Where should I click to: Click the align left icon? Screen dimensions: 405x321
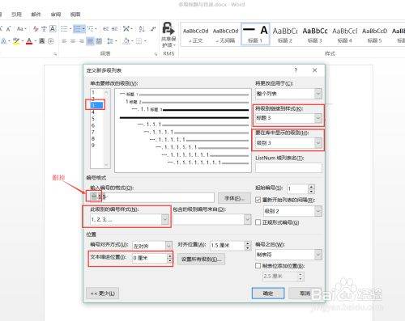[64, 41]
